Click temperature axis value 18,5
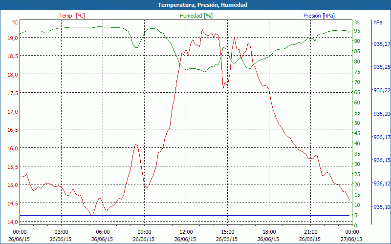This screenshot has width=391, height=244. [13, 56]
